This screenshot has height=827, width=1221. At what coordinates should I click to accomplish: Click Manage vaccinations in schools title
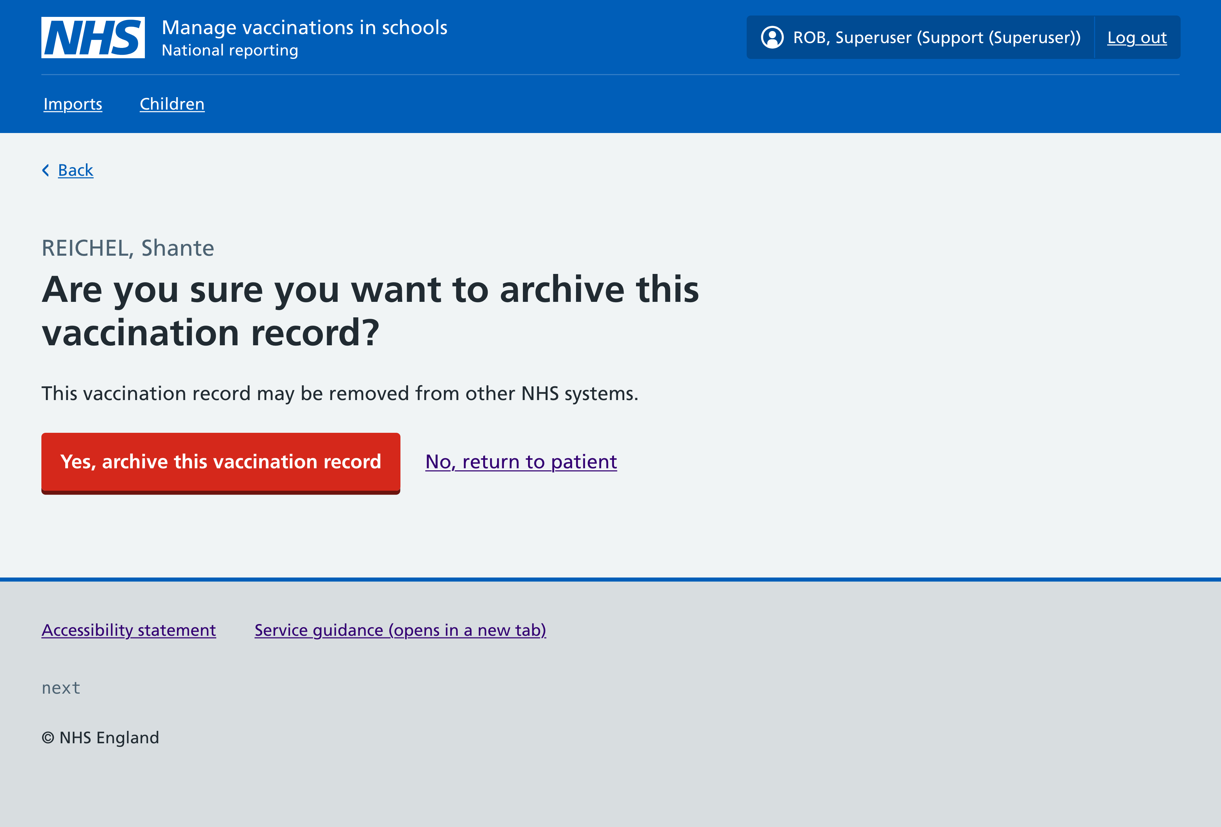click(x=304, y=27)
